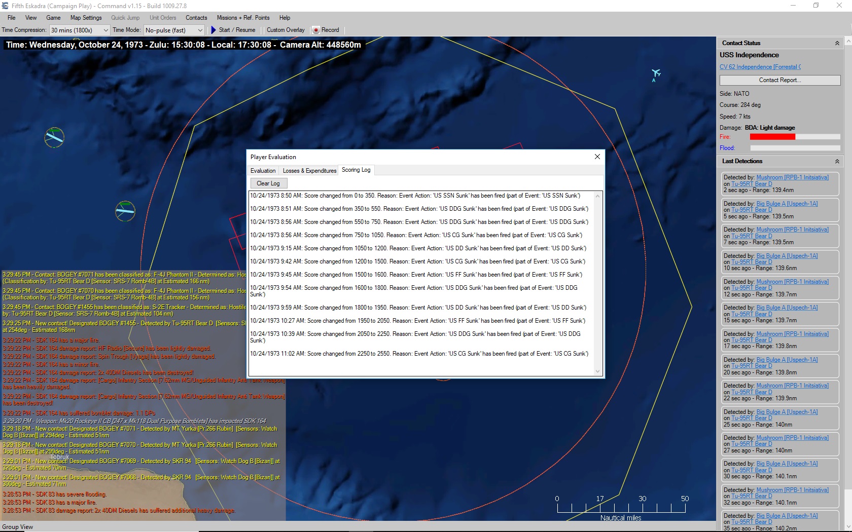Open the Contact Report for USS Independence
Image resolution: width=852 pixels, height=532 pixels.
[779, 80]
